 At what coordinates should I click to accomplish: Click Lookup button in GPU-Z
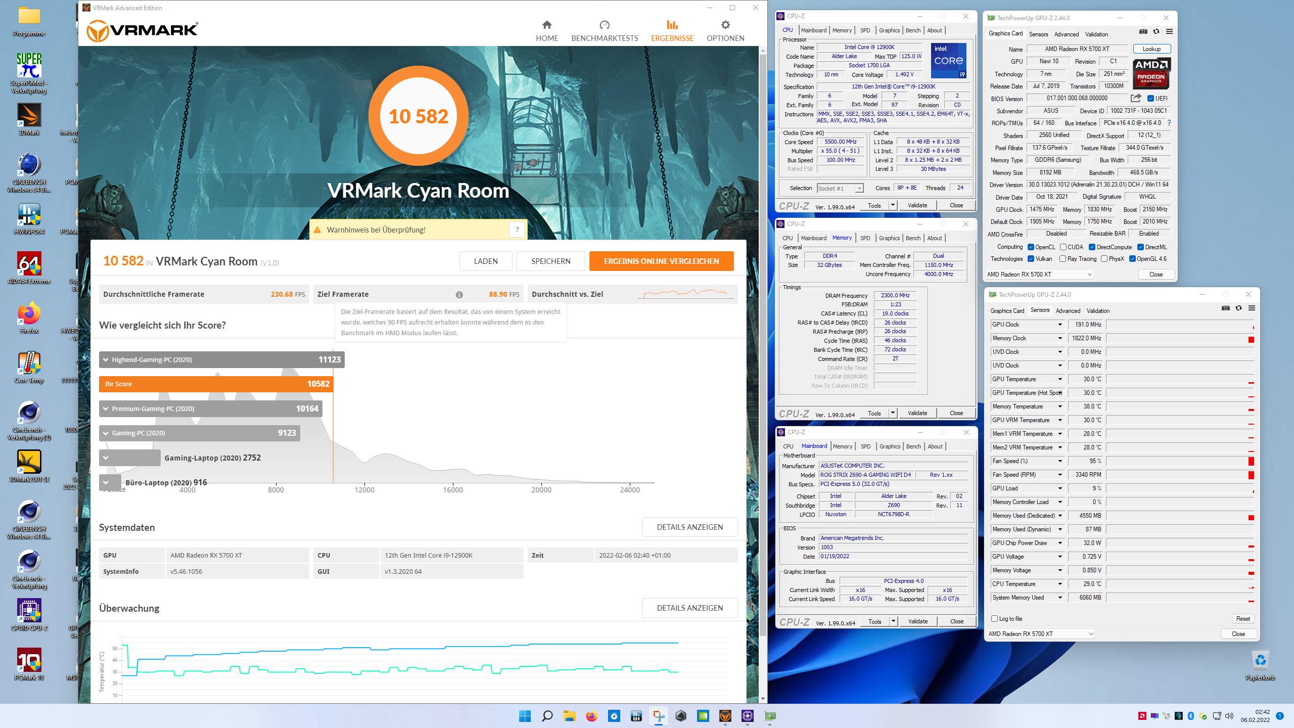tap(1151, 49)
